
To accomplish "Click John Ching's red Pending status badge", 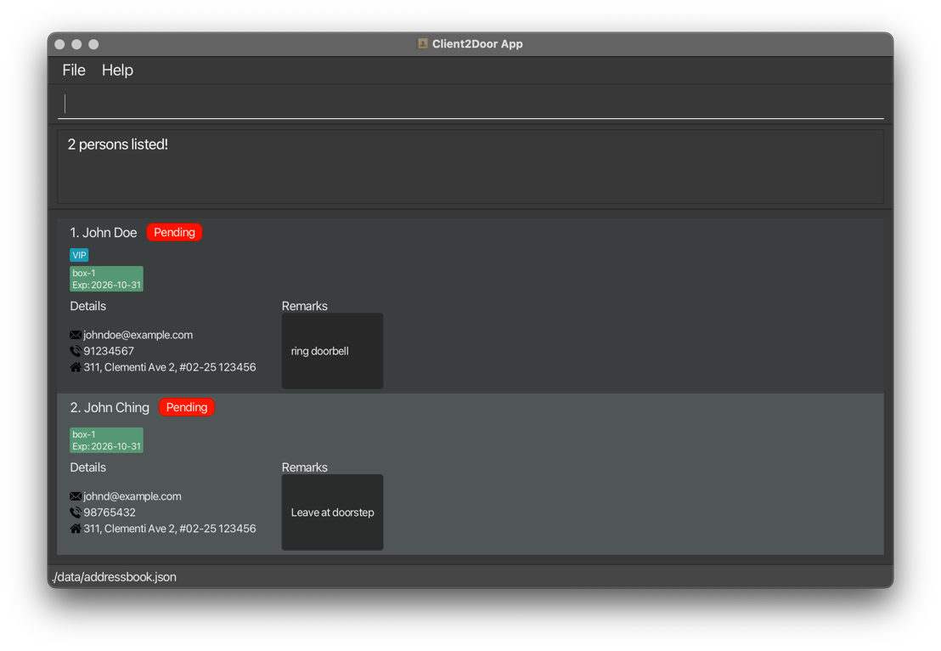I will click(x=187, y=407).
